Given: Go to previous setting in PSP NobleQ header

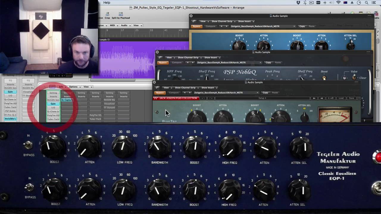Looking at the screenshot, I should [187, 62].
